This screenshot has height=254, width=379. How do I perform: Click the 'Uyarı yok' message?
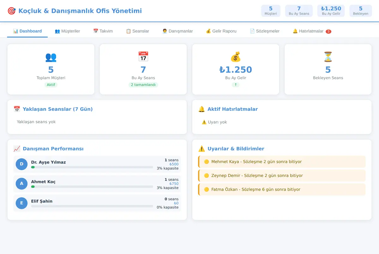pos(214,122)
